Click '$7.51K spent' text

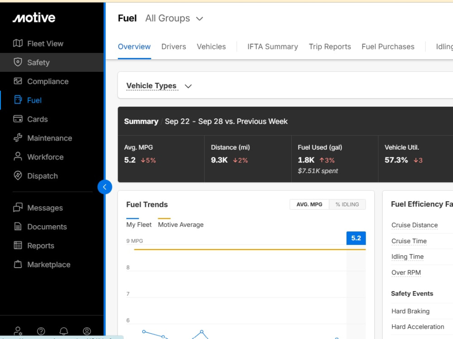[x=318, y=171]
